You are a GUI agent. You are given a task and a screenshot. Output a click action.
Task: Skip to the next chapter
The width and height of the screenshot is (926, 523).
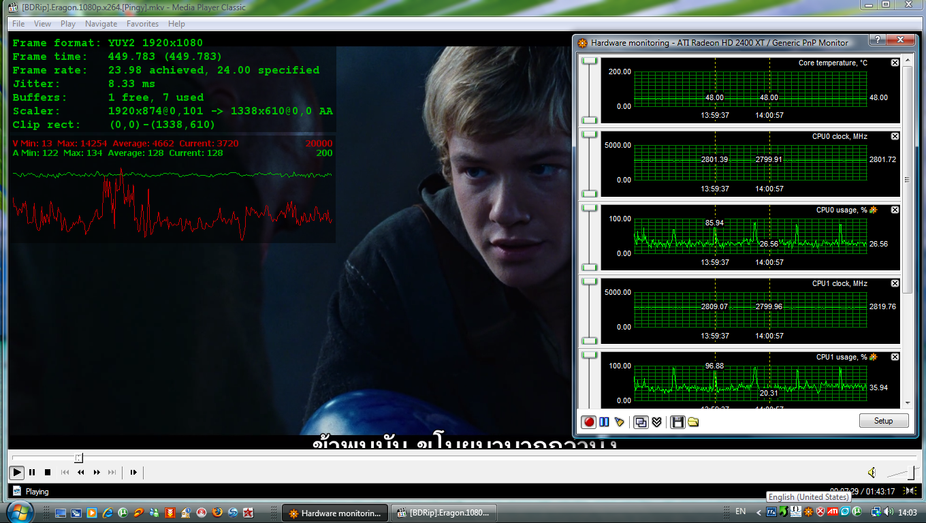(x=112, y=472)
